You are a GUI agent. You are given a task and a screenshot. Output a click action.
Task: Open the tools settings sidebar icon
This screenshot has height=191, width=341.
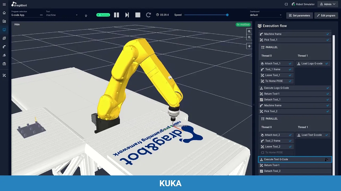click(4, 75)
